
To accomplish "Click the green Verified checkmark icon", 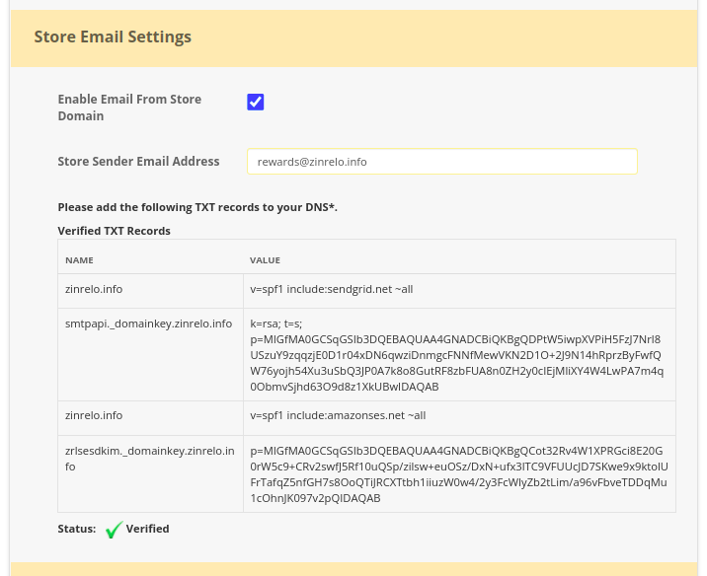I will coord(115,530).
